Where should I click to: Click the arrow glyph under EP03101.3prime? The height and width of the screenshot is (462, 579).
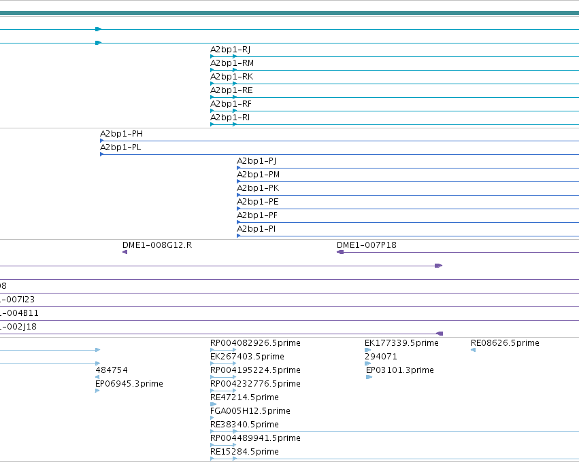pos(369,378)
